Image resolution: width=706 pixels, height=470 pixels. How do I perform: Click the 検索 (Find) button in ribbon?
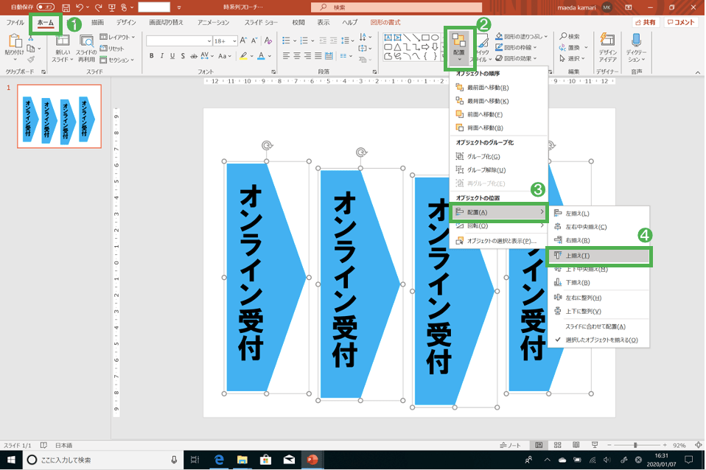pos(570,37)
